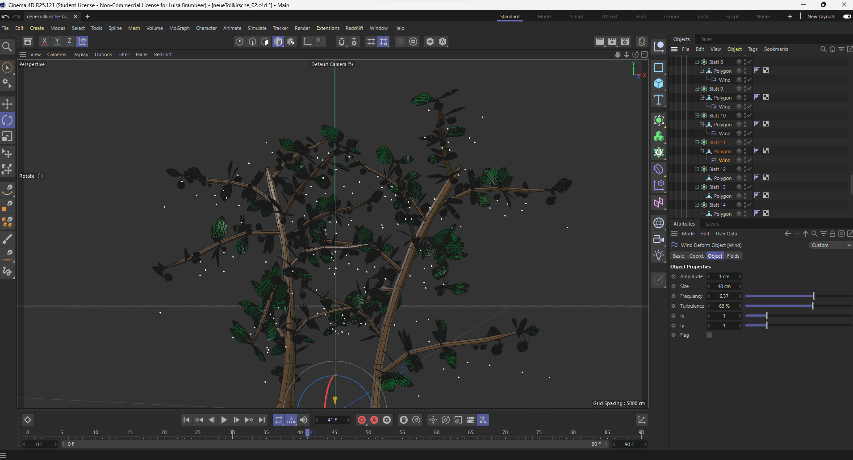Click the Y axis lock icon
853x460 pixels.
(x=57, y=42)
